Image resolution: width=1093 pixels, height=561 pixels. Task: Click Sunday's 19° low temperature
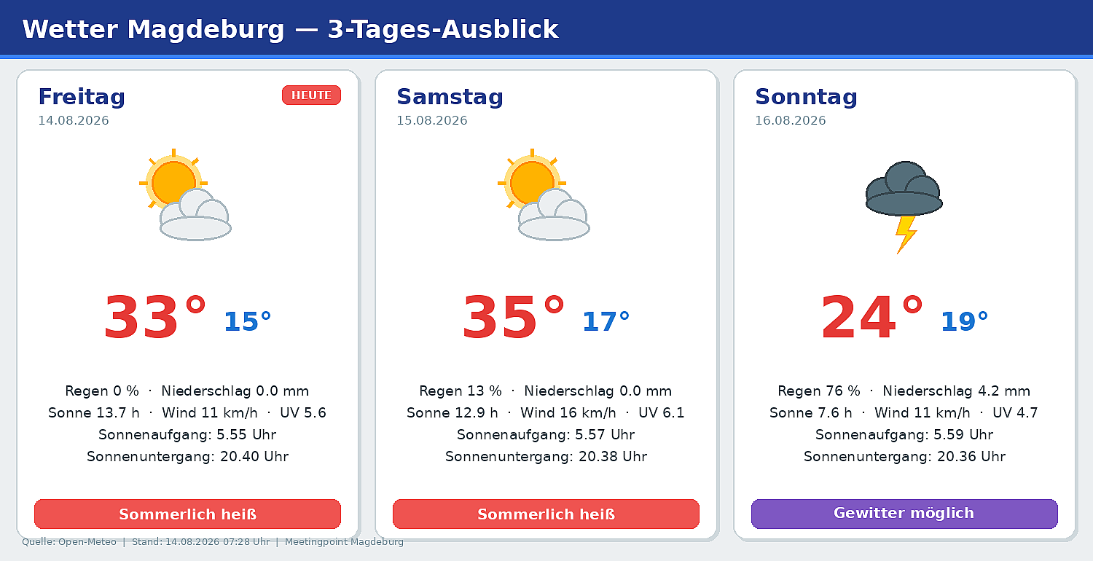965,321
